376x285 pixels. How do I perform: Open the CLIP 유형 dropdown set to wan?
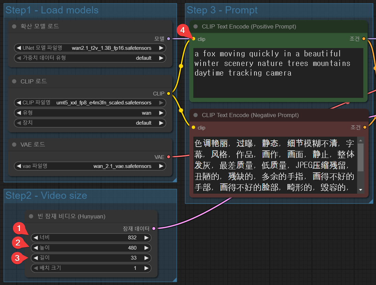90,113
